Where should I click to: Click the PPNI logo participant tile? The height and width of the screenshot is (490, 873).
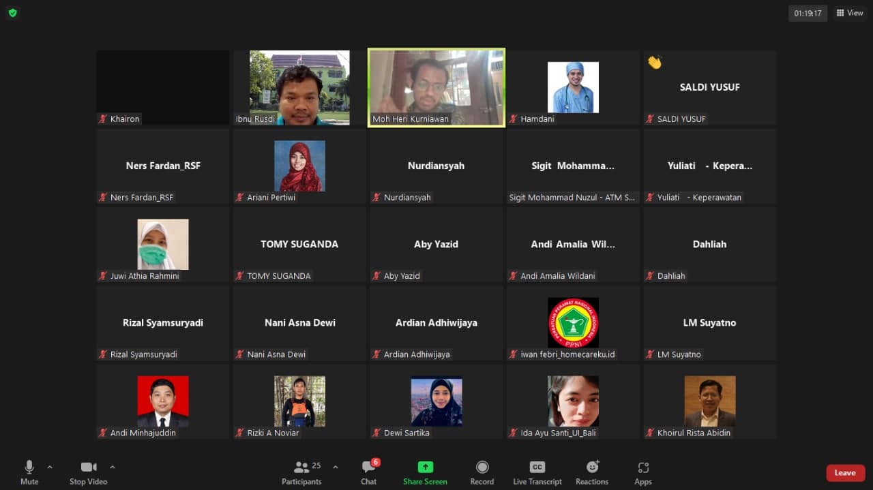(x=573, y=323)
